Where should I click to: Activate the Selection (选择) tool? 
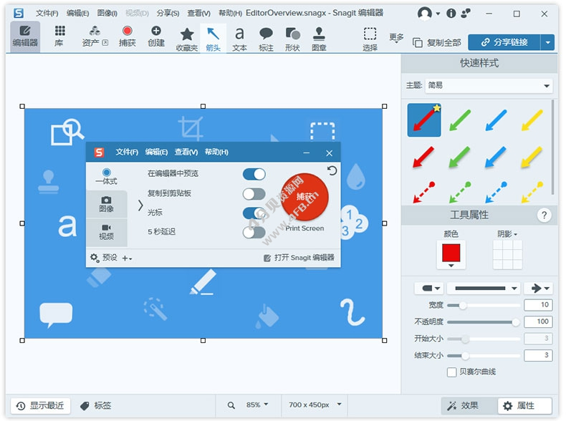click(370, 37)
